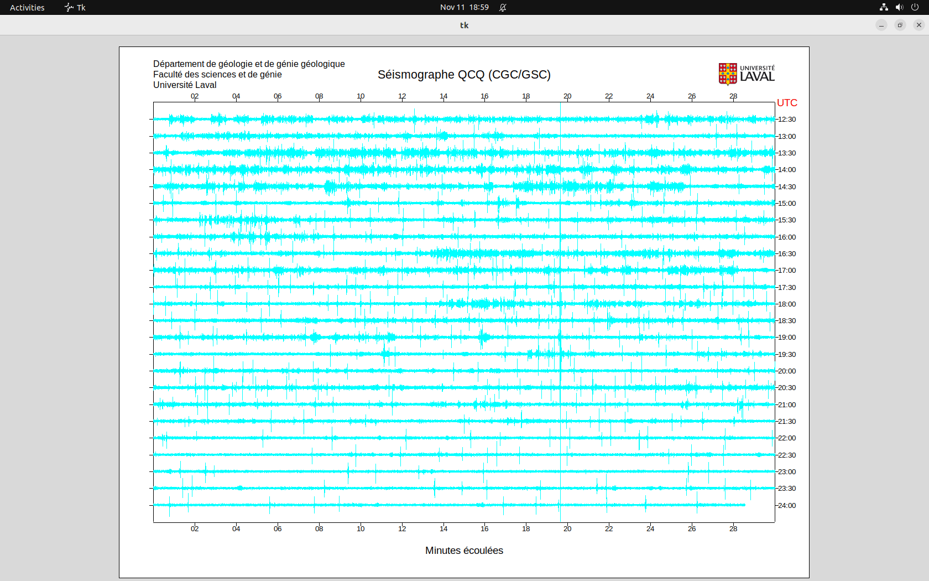Click the red UTC label
The width and height of the screenshot is (929, 581).
(x=787, y=103)
